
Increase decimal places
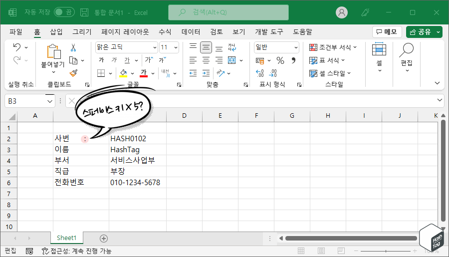260,73
